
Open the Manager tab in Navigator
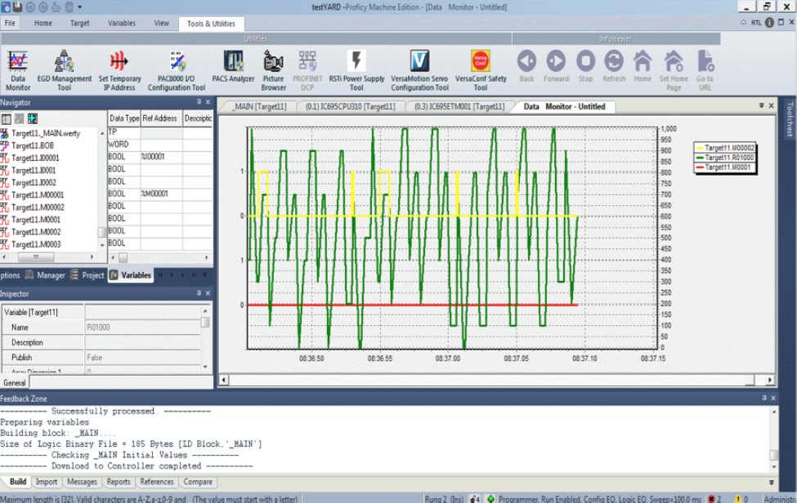point(45,275)
